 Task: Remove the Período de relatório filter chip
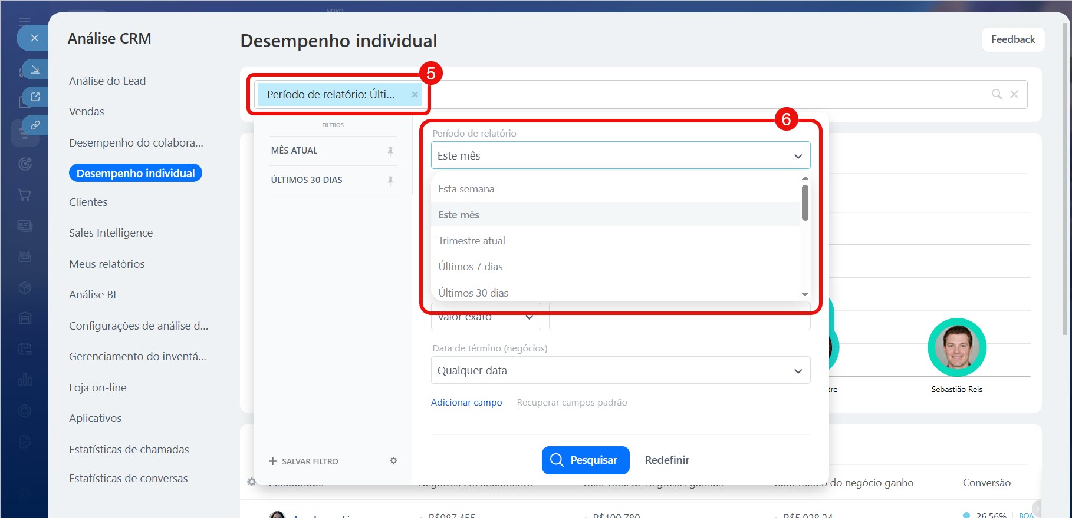click(x=415, y=95)
